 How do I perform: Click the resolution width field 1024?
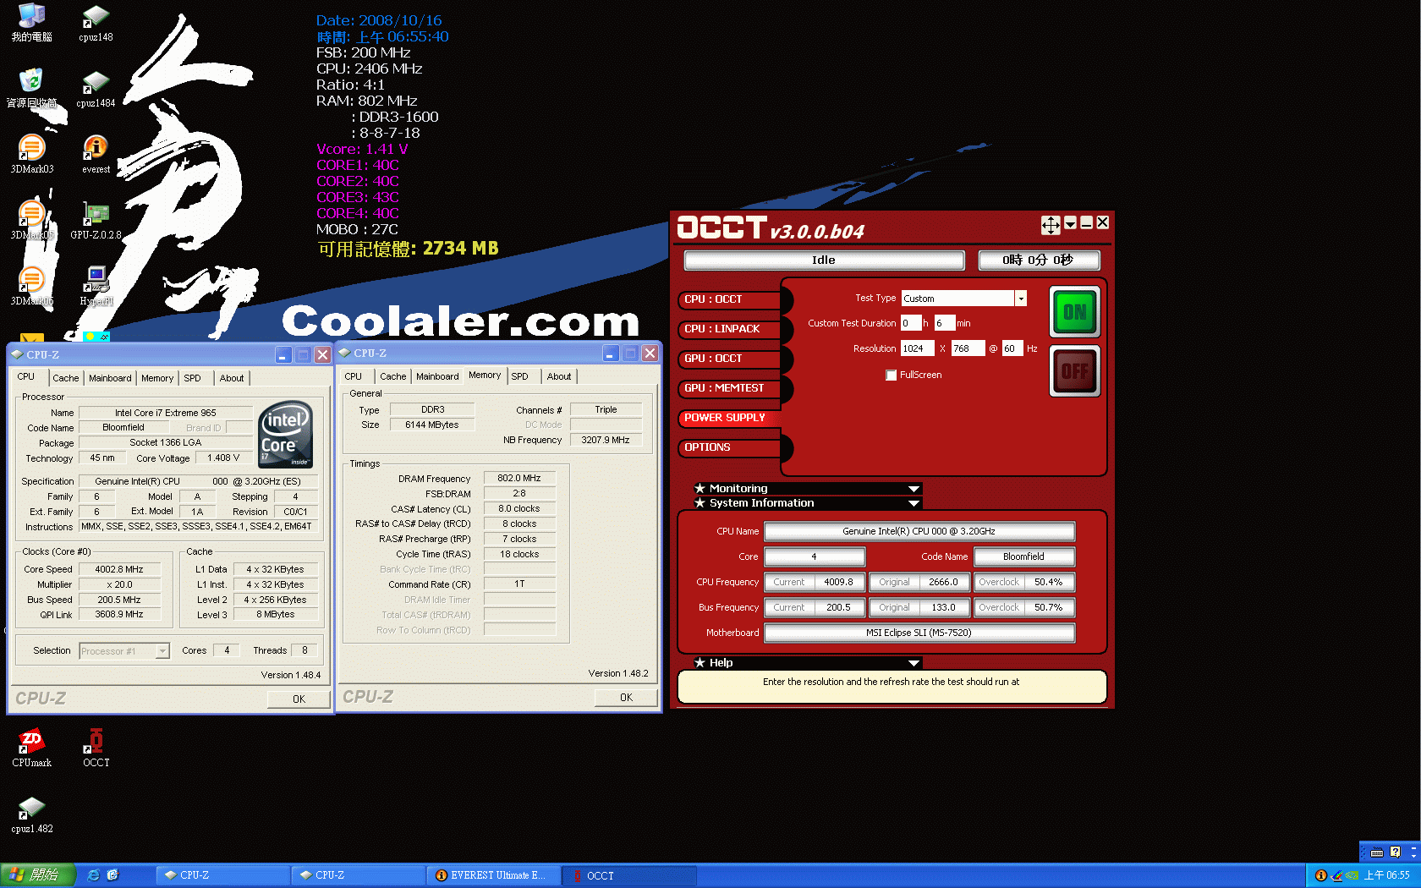[918, 348]
